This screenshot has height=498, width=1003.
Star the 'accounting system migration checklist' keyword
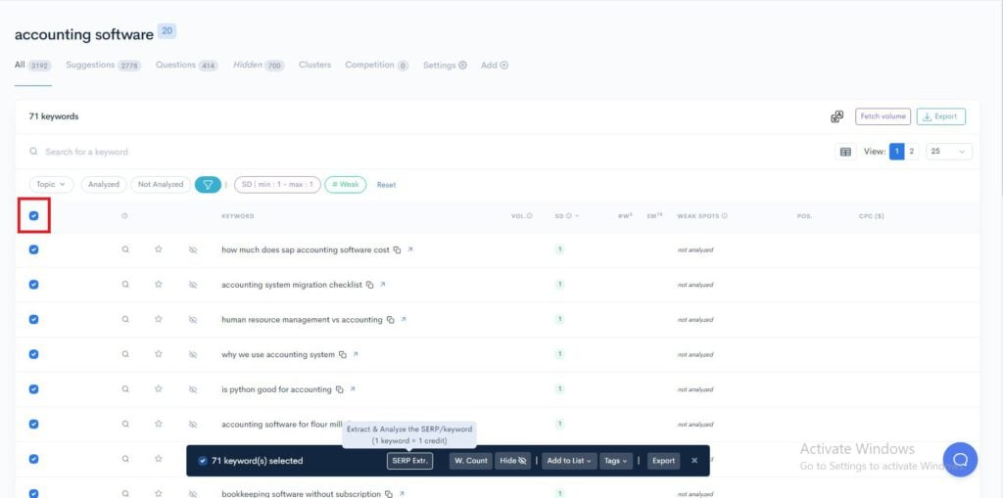158,285
